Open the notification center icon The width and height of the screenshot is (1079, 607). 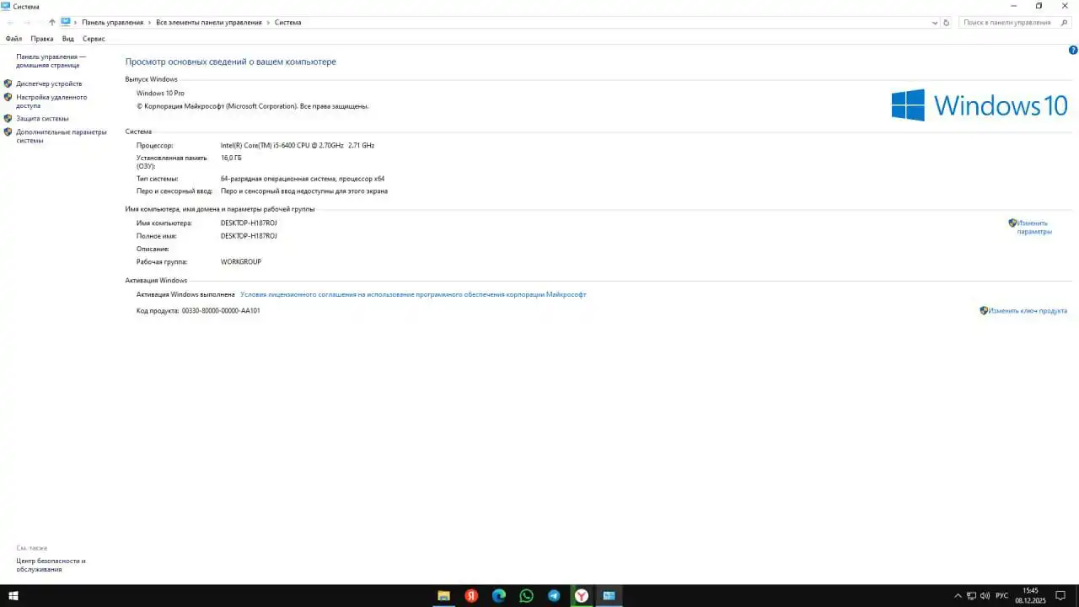(1060, 596)
